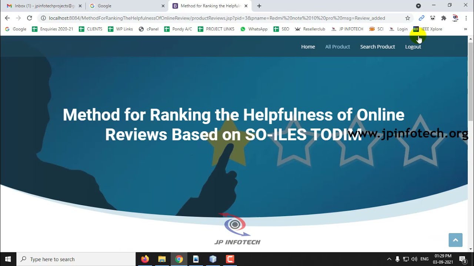Click the taskbar search box
Viewport: 474px width, 266px height.
(x=77, y=259)
